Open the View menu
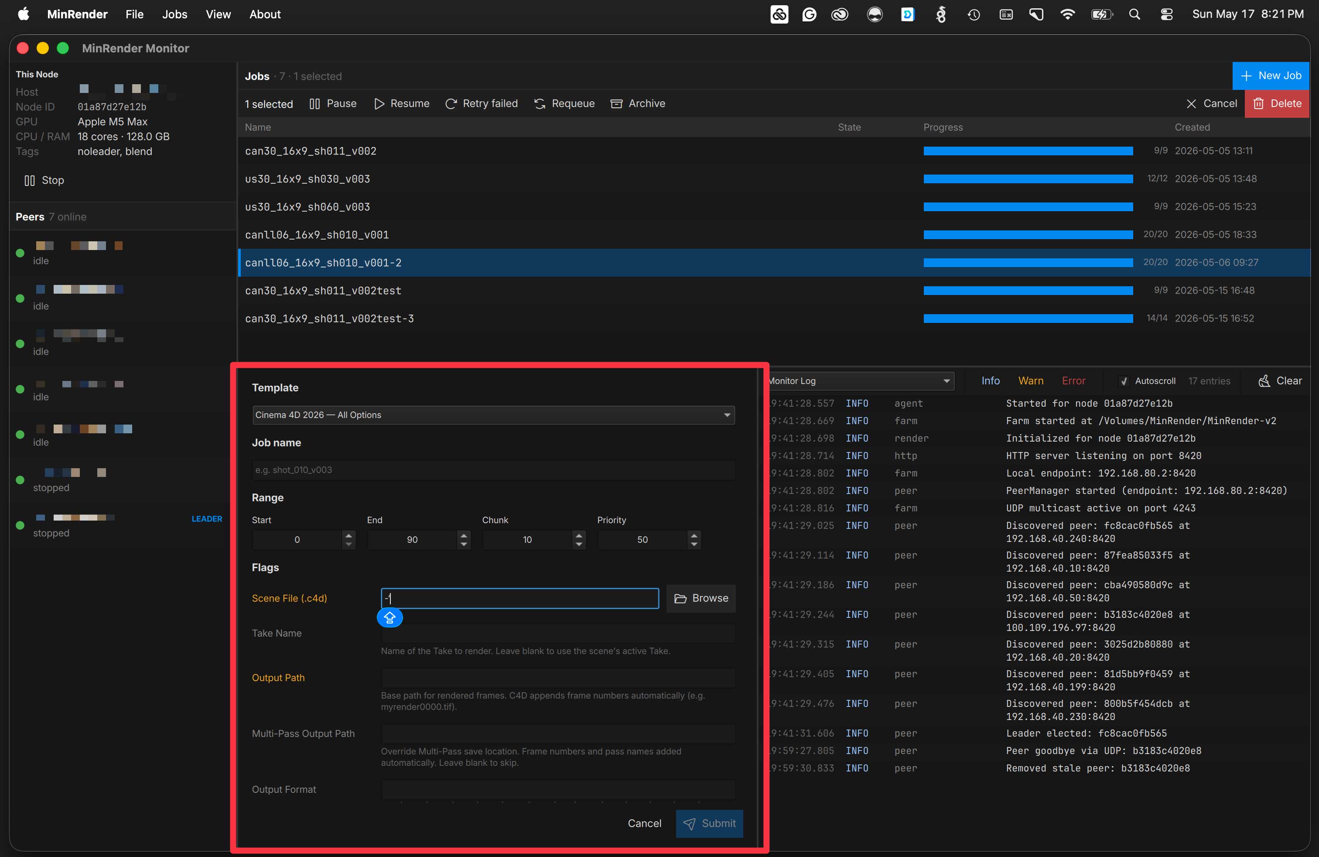This screenshot has height=857, width=1319. click(219, 14)
